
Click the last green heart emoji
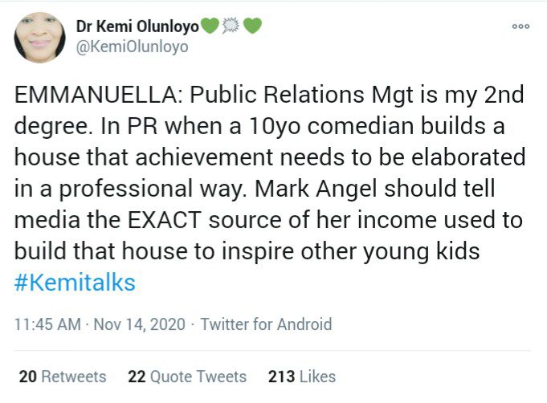click(x=252, y=26)
